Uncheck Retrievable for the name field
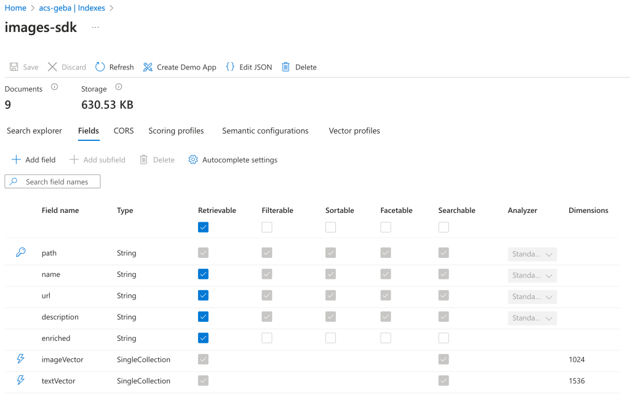The width and height of the screenshot is (630, 405). 204,275
